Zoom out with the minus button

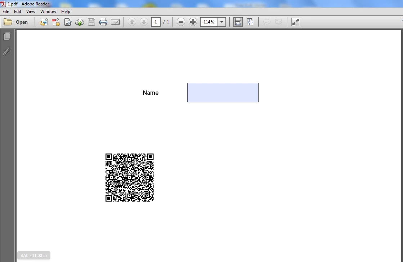click(181, 22)
